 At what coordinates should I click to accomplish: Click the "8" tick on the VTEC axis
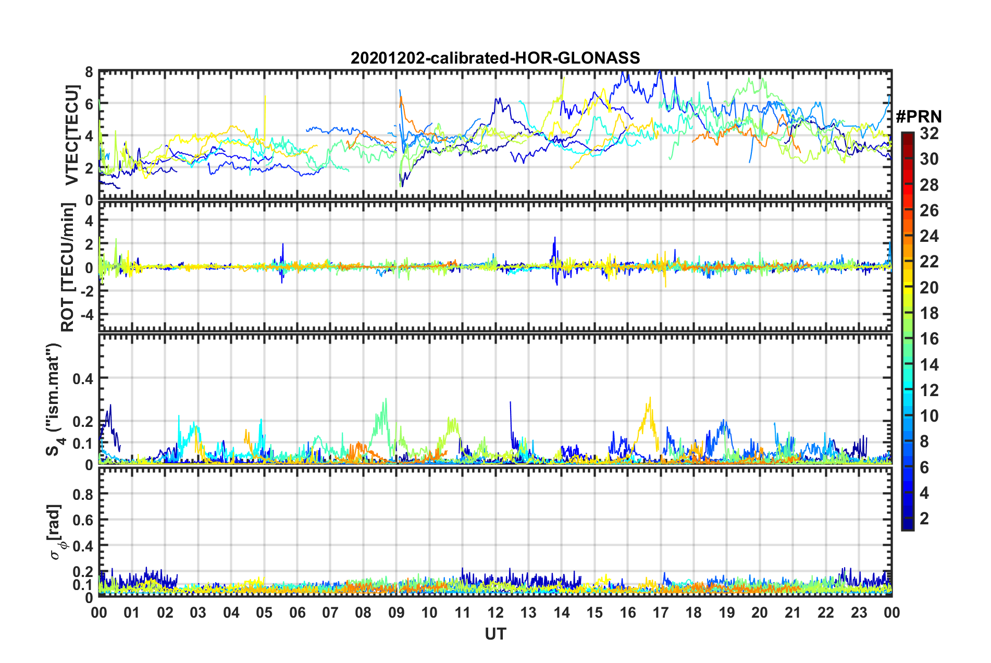coord(89,72)
